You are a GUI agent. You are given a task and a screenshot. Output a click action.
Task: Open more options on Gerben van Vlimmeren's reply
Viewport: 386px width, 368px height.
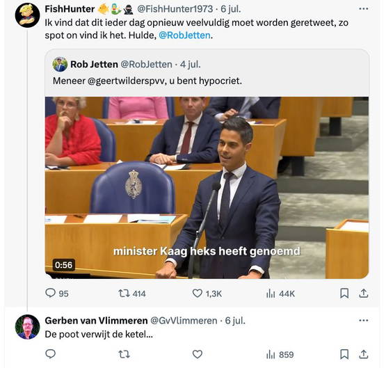click(x=364, y=321)
